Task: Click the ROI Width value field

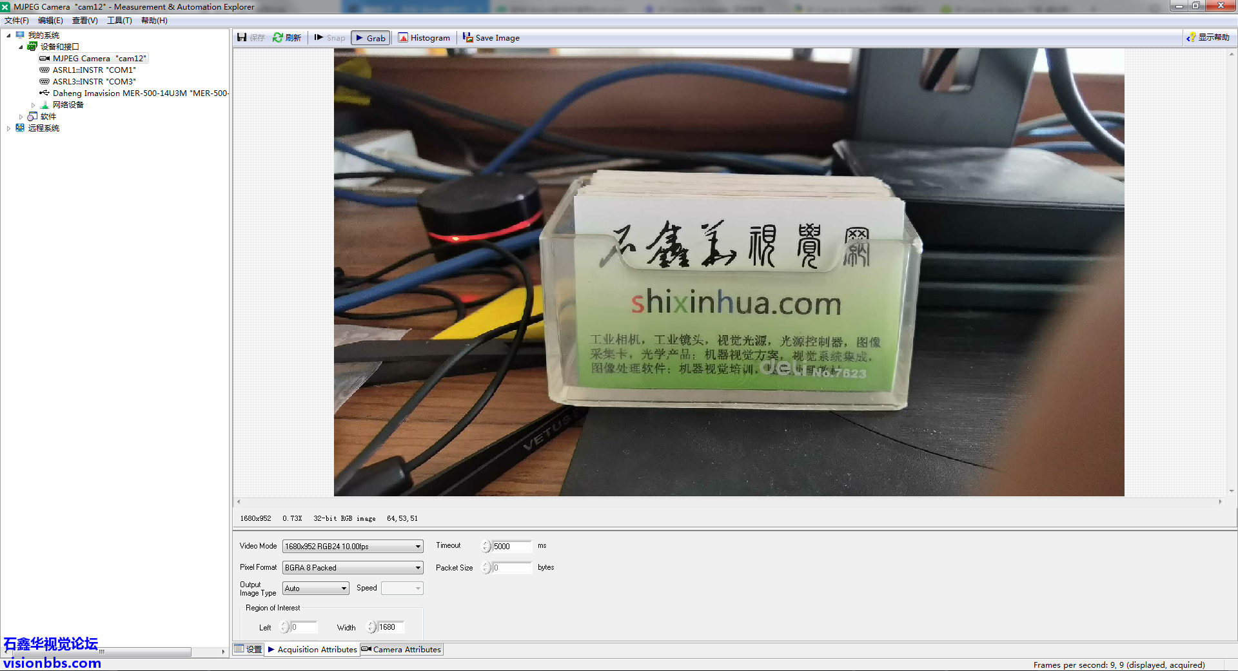Action: coord(391,627)
